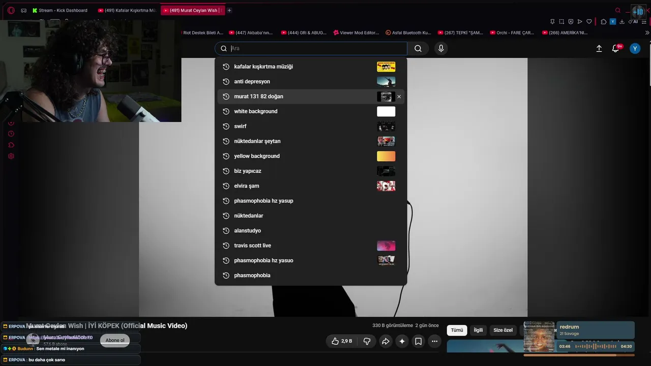Click the workspaces icon next to Opera logo
The image size is (651, 366).
pyautogui.click(x=23, y=10)
